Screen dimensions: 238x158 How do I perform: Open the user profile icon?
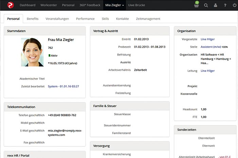(215, 5)
